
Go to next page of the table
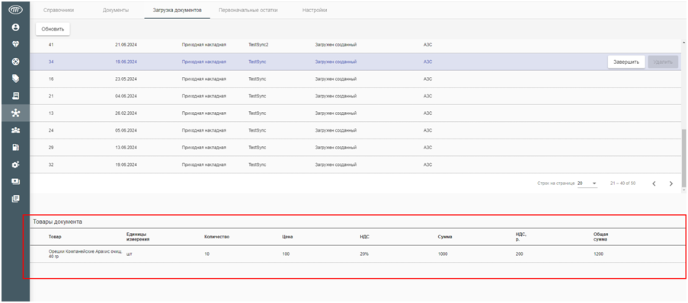(x=671, y=183)
